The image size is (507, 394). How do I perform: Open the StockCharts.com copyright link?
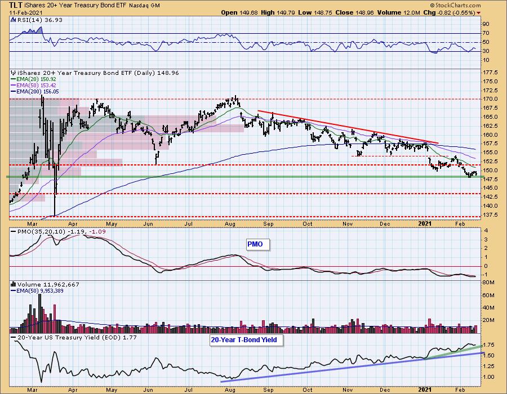[x=455, y=5]
